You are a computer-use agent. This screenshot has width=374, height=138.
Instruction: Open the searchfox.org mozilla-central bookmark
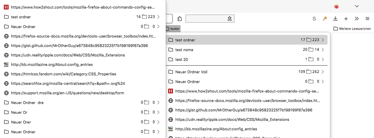point(68,84)
